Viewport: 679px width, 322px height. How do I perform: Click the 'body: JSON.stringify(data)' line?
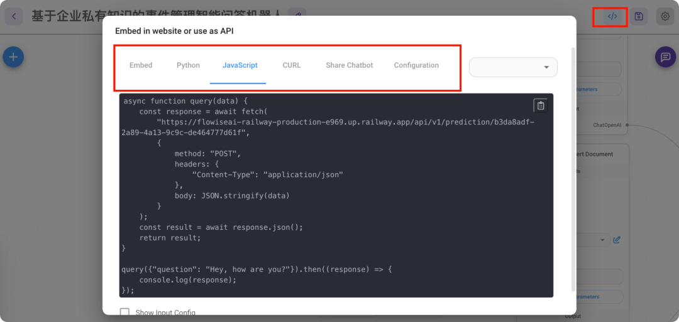(x=231, y=195)
